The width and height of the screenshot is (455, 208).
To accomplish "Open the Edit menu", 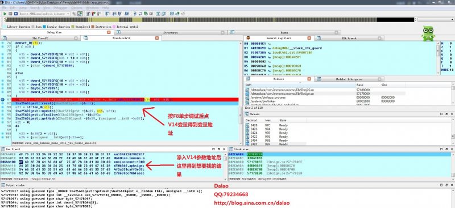I will point(13,8).
